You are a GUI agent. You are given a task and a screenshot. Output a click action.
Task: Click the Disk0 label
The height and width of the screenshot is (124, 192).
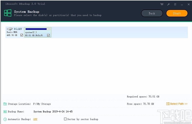18,29
